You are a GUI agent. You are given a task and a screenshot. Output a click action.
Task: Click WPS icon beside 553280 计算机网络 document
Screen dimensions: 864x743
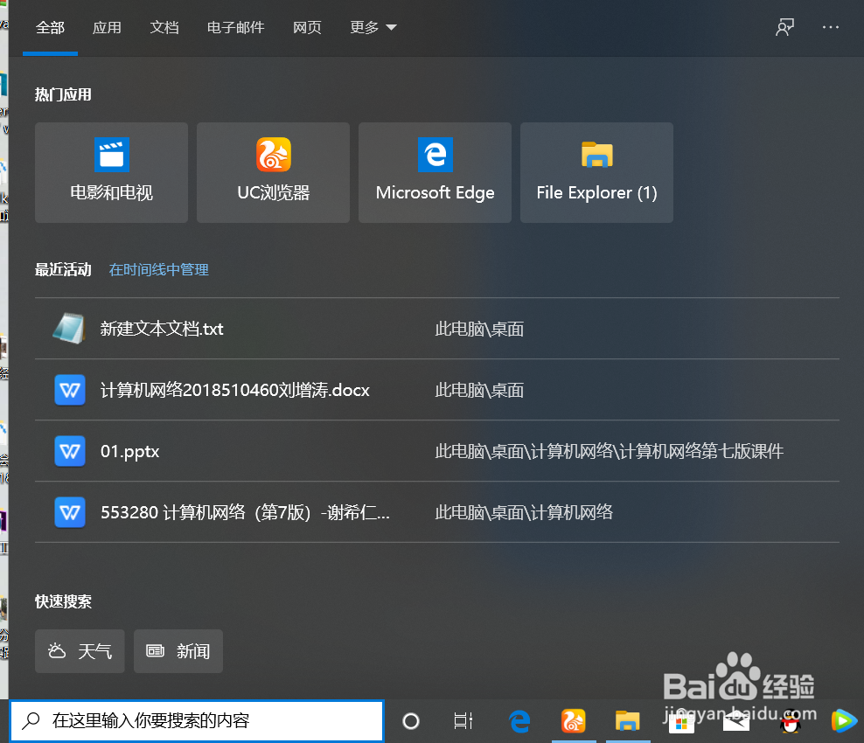[x=70, y=512]
